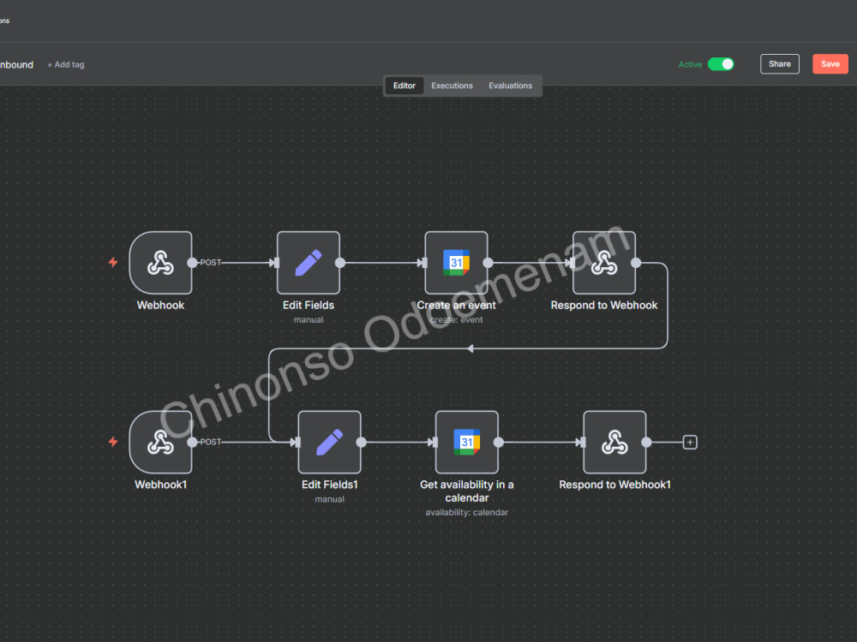Click Get availability node output port
The image size is (857, 642).
499,443
